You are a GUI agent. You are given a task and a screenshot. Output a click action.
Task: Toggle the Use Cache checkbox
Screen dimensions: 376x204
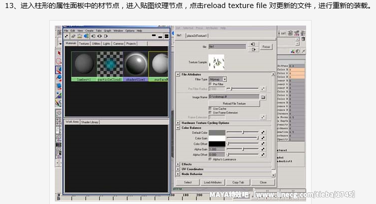210,109
